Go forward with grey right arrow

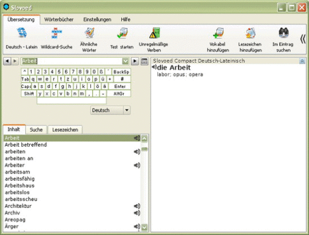click(15, 61)
